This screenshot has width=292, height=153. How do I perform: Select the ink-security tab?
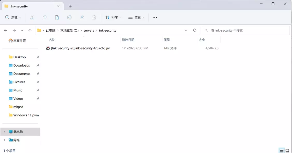(x=31, y=6)
